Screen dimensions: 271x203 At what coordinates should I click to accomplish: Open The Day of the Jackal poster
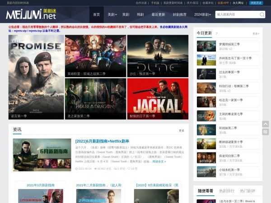click(158, 99)
